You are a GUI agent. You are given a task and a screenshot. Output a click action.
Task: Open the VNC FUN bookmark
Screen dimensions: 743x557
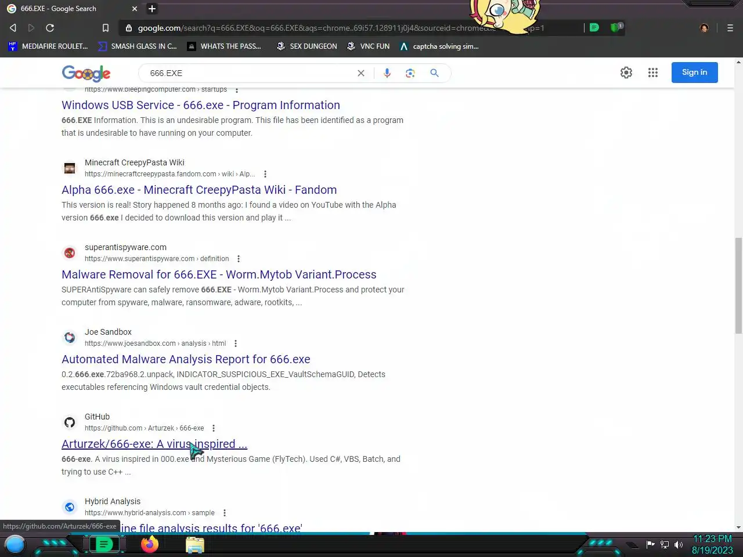(368, 46)
